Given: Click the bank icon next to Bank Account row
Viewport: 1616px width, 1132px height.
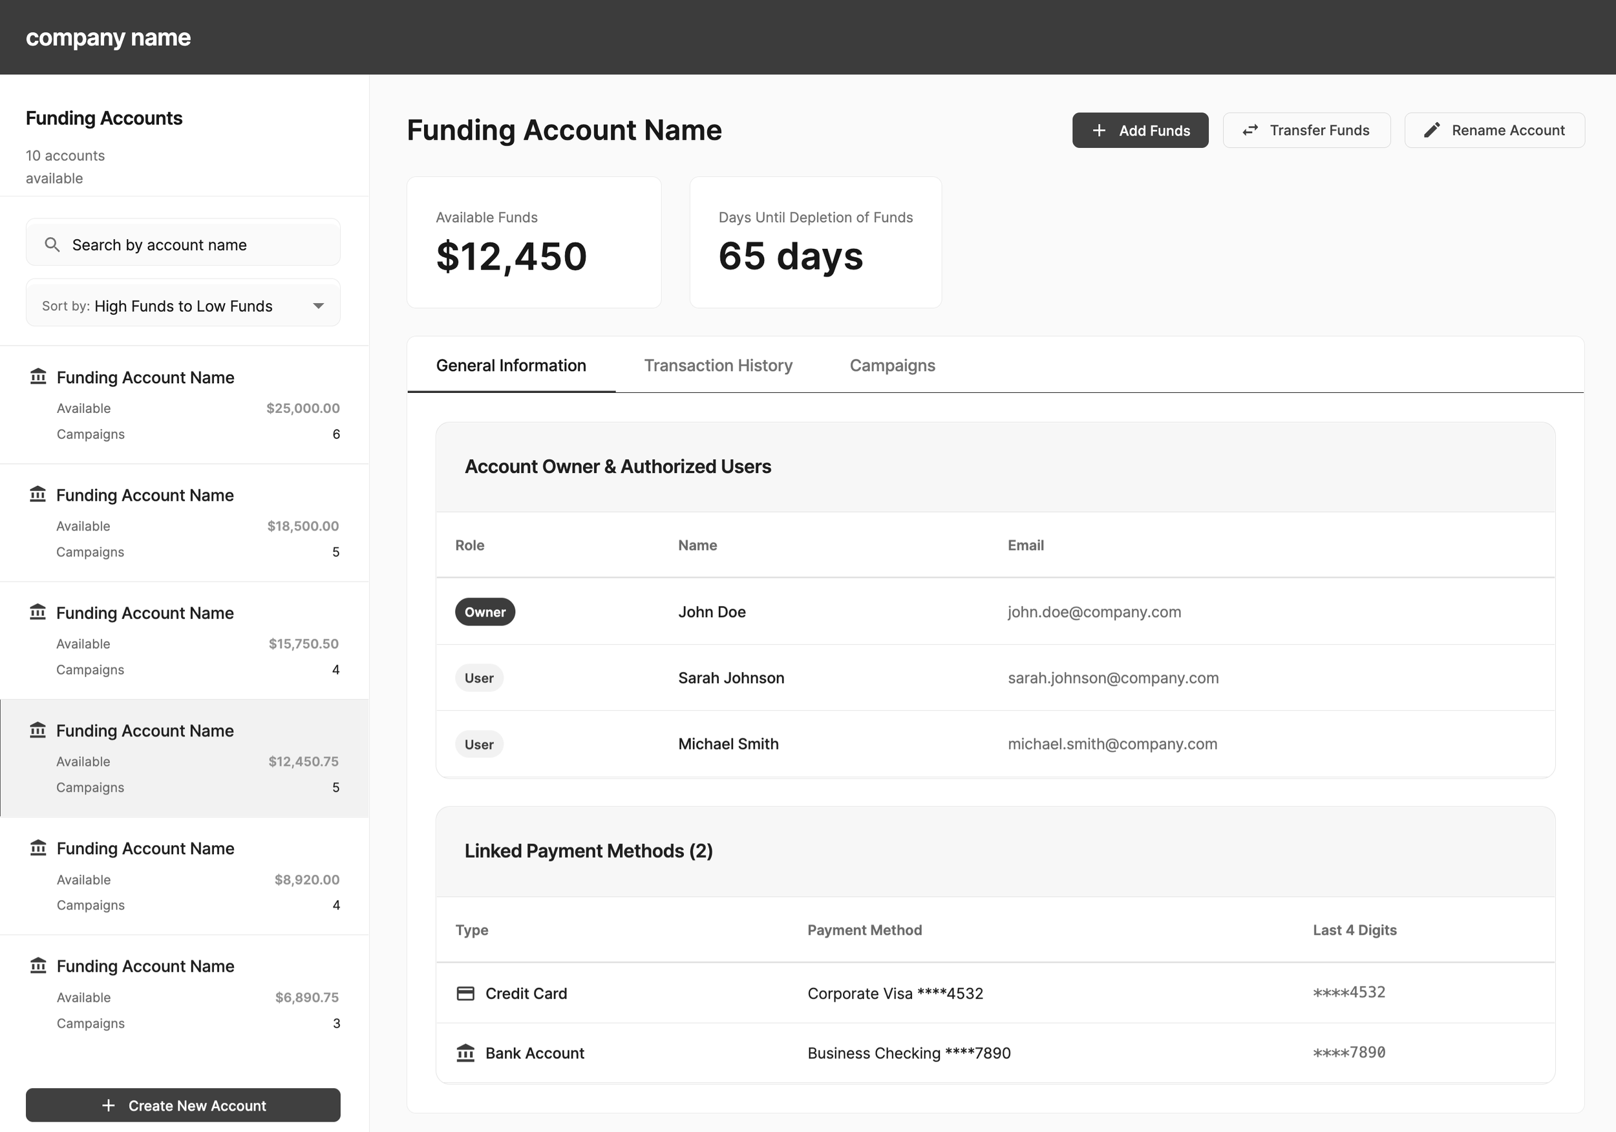Looking at the screenshot, I should coord(465,1053).
